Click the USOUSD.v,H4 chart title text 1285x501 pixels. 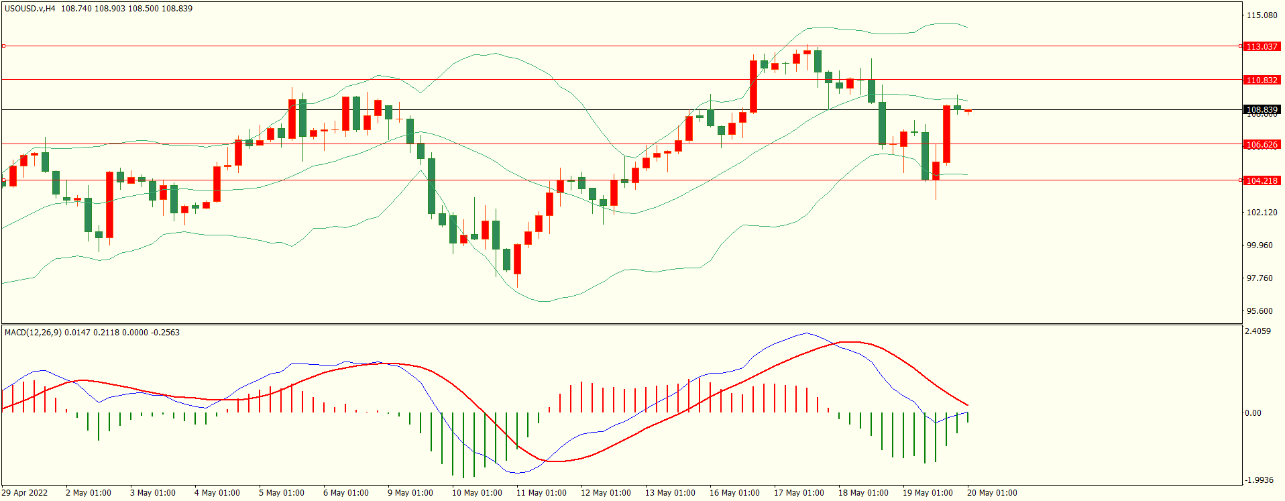(x=30, y=9)
